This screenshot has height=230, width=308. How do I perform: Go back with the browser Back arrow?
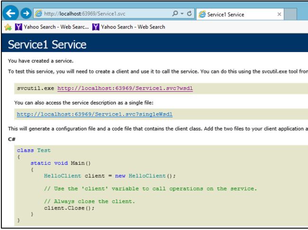coord(10,13)
